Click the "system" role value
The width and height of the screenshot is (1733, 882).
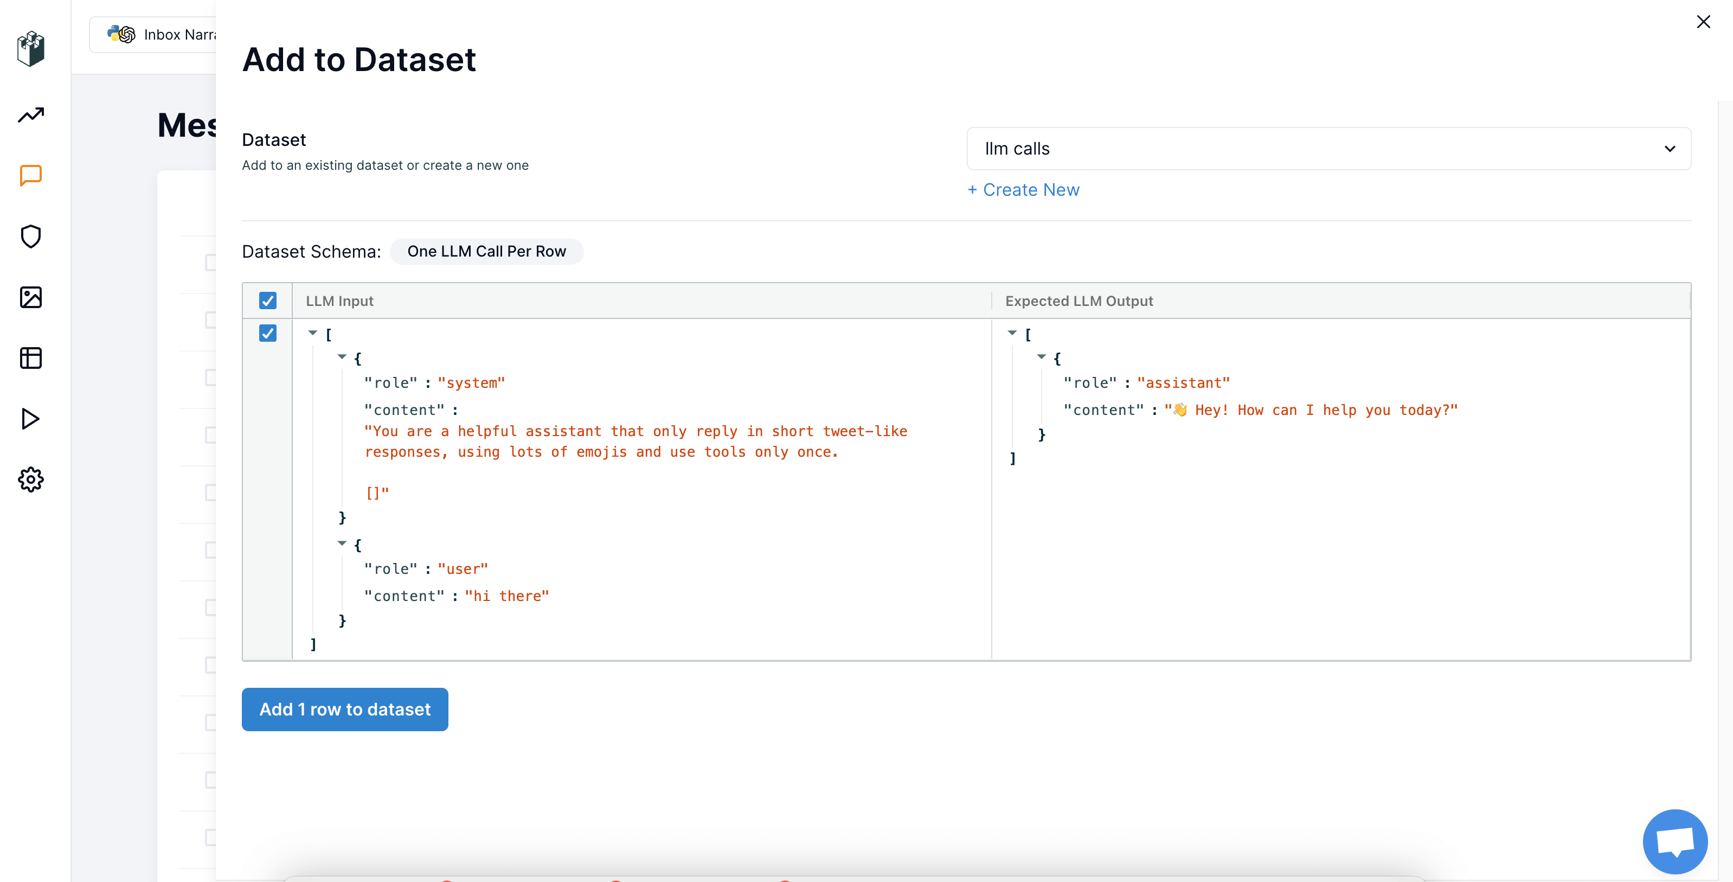pos(471,383)
